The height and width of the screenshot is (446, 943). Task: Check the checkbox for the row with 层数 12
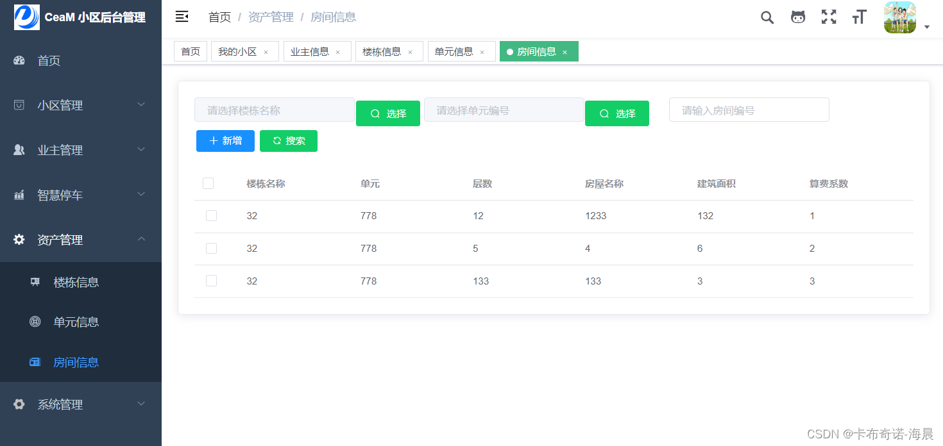pyautogui.click(x=211, y=215)
